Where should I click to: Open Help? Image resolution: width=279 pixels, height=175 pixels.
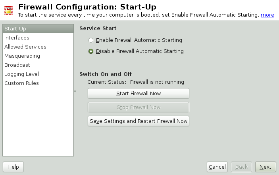coord(13,167)
